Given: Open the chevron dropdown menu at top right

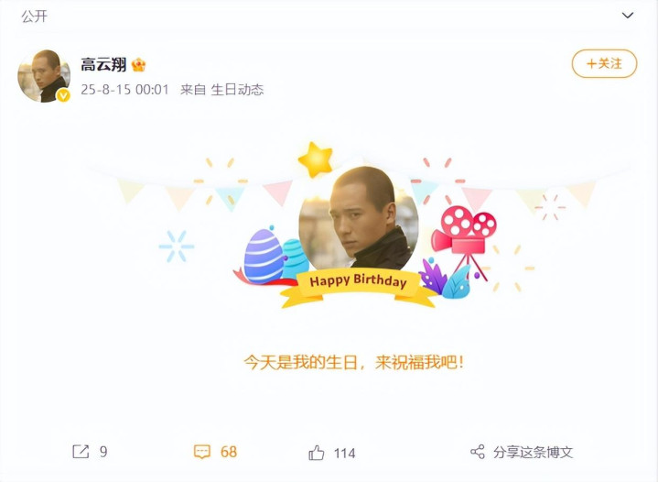Looking at the screenshot, I should (x=628, y=16).
